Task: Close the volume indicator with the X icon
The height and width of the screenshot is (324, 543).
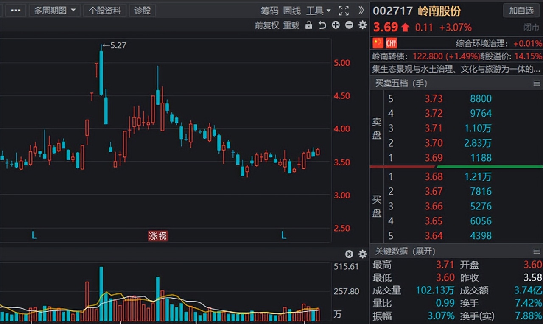Action: (x=349, y=254)
